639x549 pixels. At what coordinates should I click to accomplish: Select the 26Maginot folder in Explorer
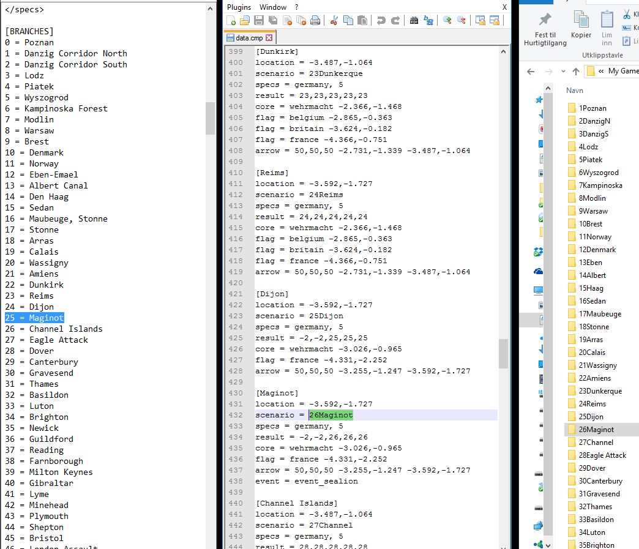(596, 430)
